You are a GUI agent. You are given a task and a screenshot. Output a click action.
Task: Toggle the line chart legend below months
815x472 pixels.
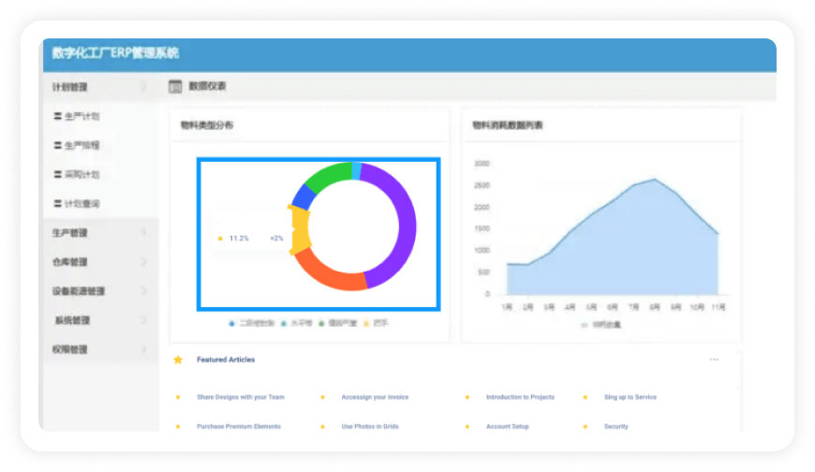pyautogui.click(x=600, y=325)
